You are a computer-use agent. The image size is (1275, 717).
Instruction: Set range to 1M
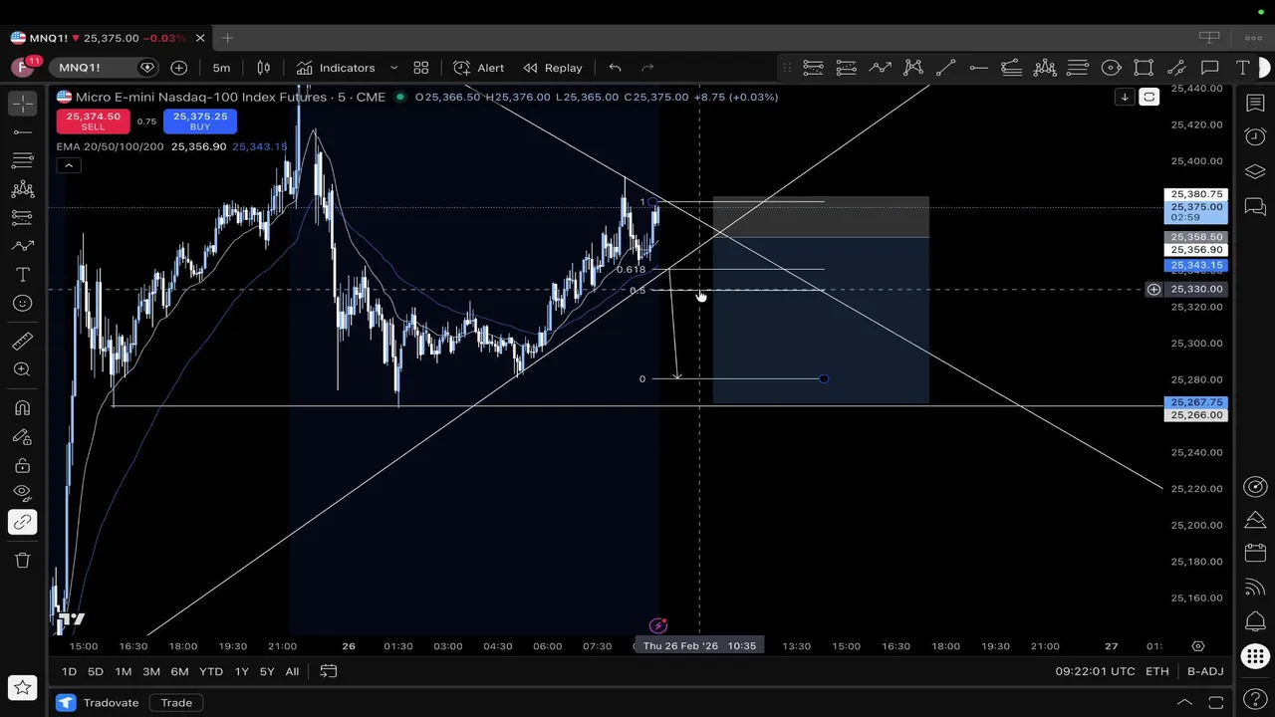[123, 671]
